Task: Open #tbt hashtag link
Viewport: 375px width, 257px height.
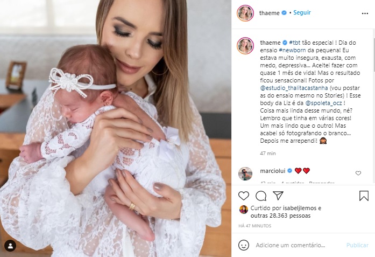Action: (x=294, y=43)
